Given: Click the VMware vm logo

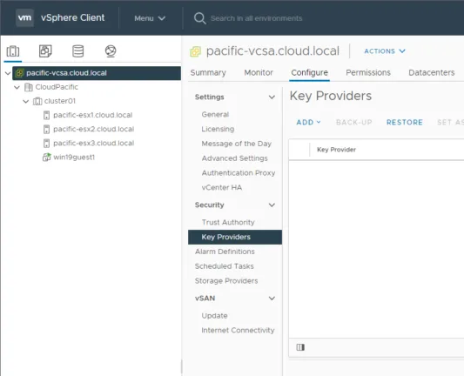Looking at the screenshot, I should [x=24, y=17].
